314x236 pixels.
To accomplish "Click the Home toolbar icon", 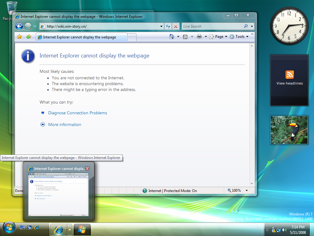I will click(172, 37).
